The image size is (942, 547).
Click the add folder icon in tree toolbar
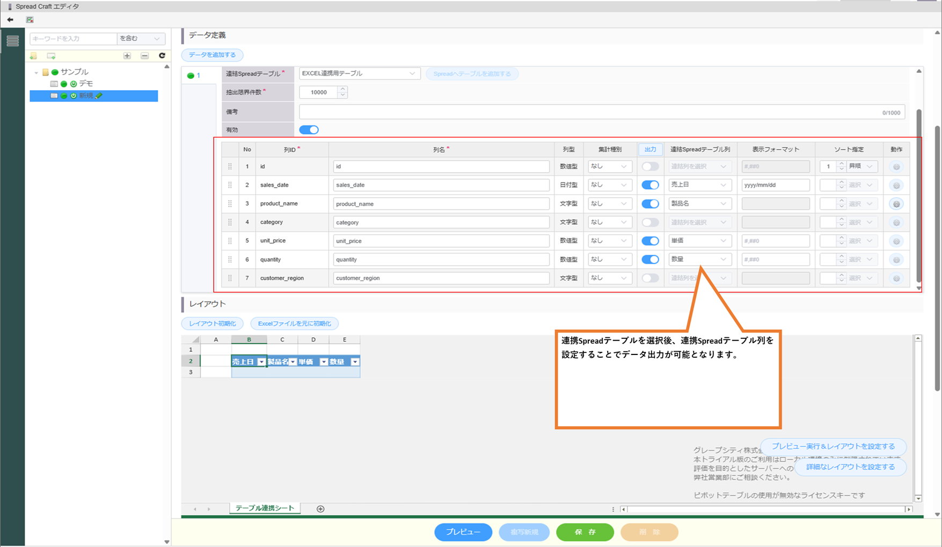(x=34, y=56)
